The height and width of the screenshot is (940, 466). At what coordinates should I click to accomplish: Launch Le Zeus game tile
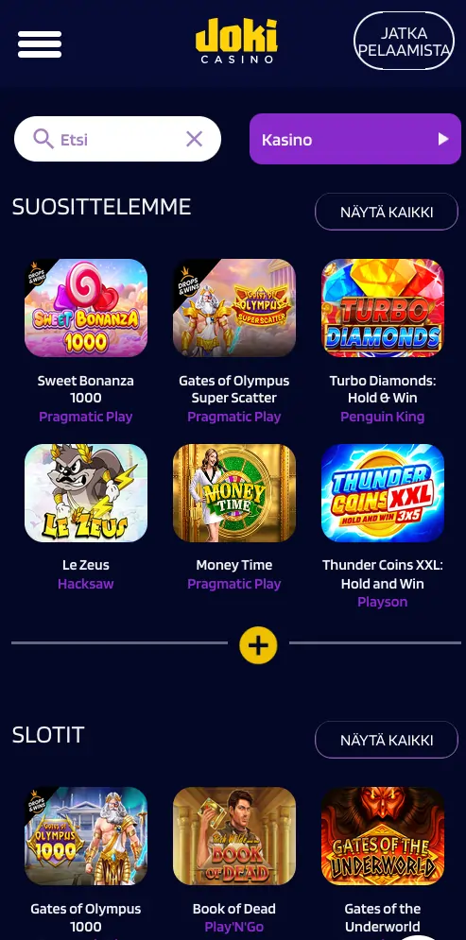tap(86, 493)
